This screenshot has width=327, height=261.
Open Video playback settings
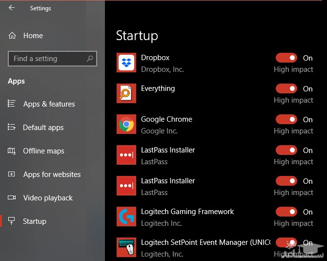[48, 198]
